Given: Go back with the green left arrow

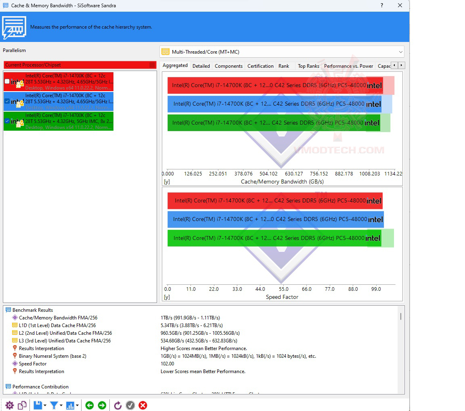Looking at the screenshot, I should [90, 405].
